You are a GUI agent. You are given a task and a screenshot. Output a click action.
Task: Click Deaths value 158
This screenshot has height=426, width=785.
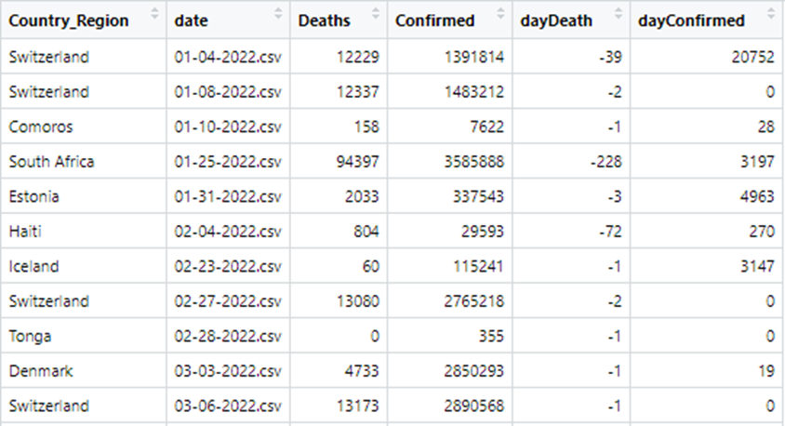(366, 126)
